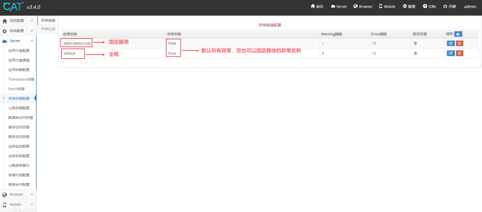The width and height of the screenshot is (482, 212).
Task: Open Server in the top navigation
Action: point(339,6)
